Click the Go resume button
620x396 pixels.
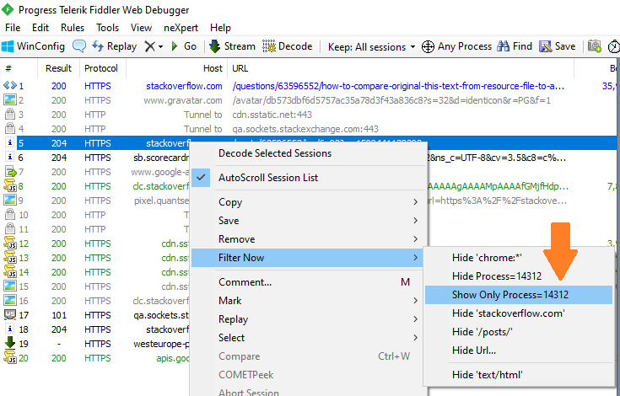point(184,46)
